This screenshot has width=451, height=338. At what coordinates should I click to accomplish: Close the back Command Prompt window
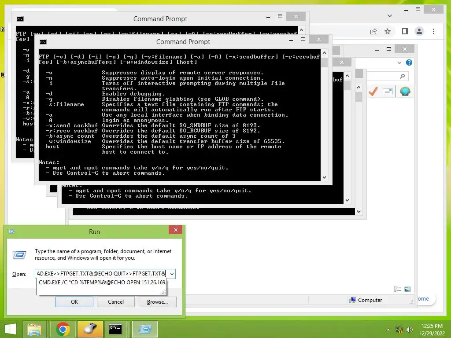point(296,17)
